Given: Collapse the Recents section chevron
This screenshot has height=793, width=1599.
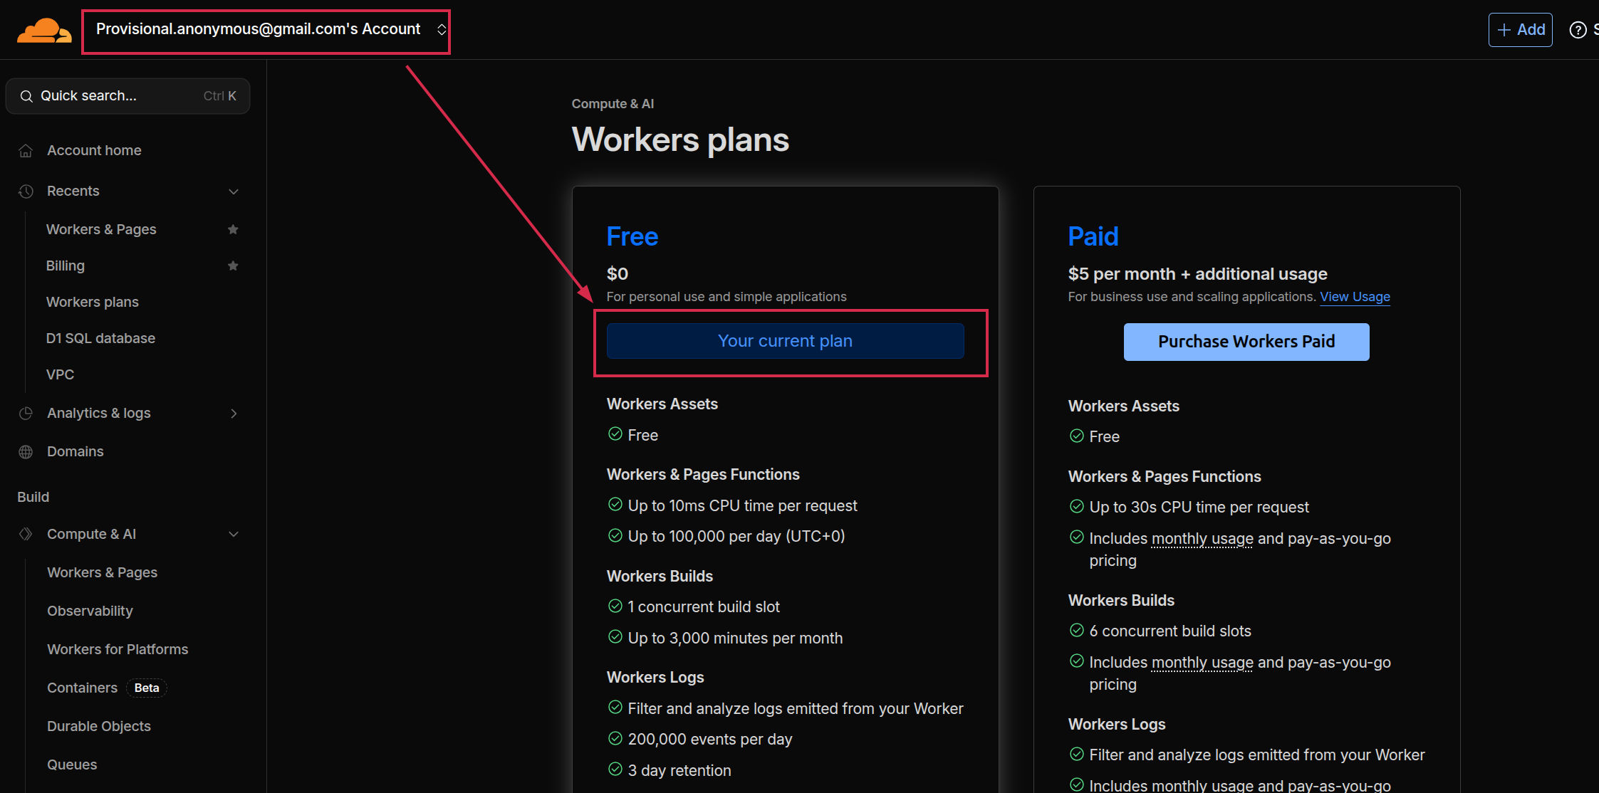Looking at the screenshot, I should tap(233, 191).
